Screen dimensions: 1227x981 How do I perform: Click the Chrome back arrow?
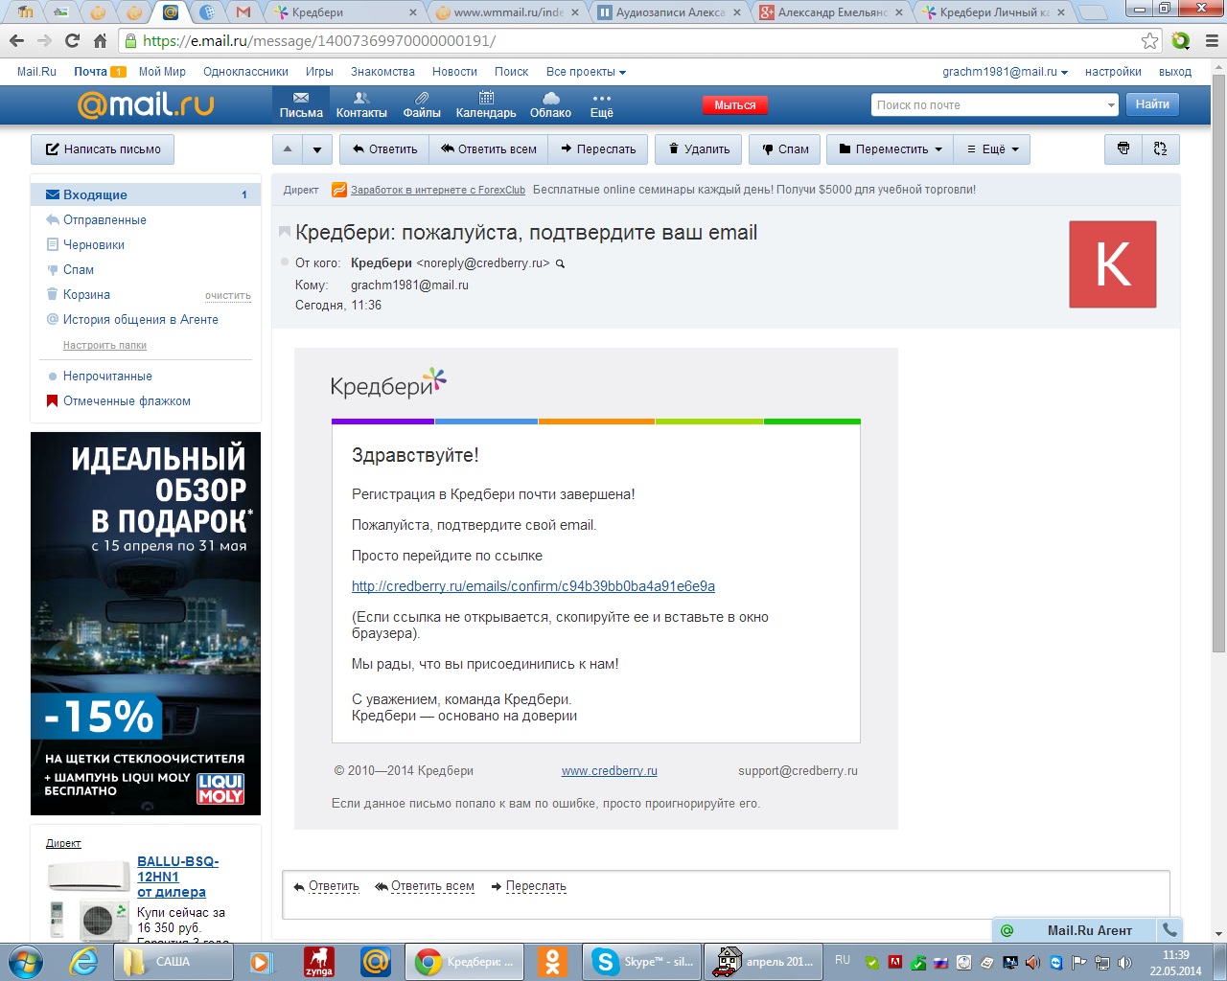pos(16,41)
